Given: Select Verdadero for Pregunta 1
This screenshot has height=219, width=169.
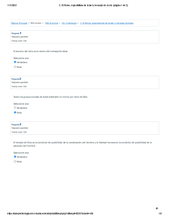Looking at the screenshot, I should (15, 62).
